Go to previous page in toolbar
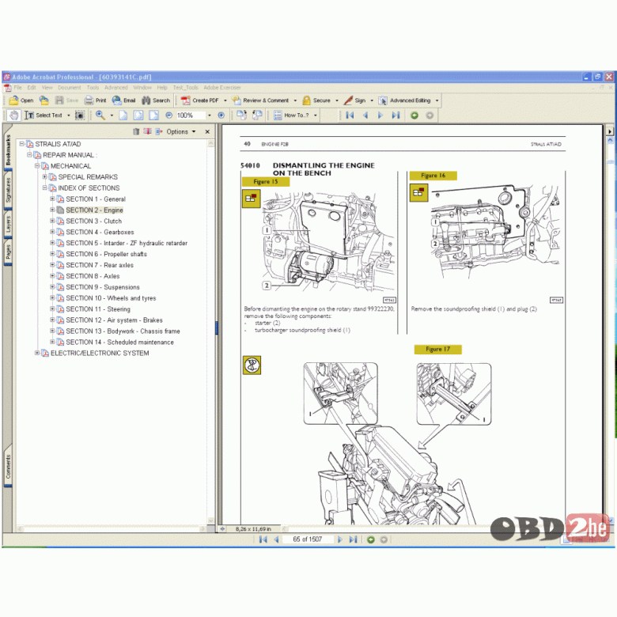 coord(365,115)
